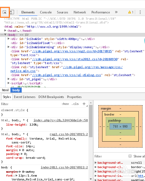Edit the line-height 120% value
145x181 pixels.
click(33, 125)
